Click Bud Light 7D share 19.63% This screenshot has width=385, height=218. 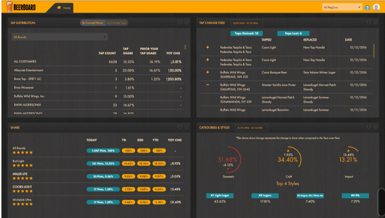[128, 163]
